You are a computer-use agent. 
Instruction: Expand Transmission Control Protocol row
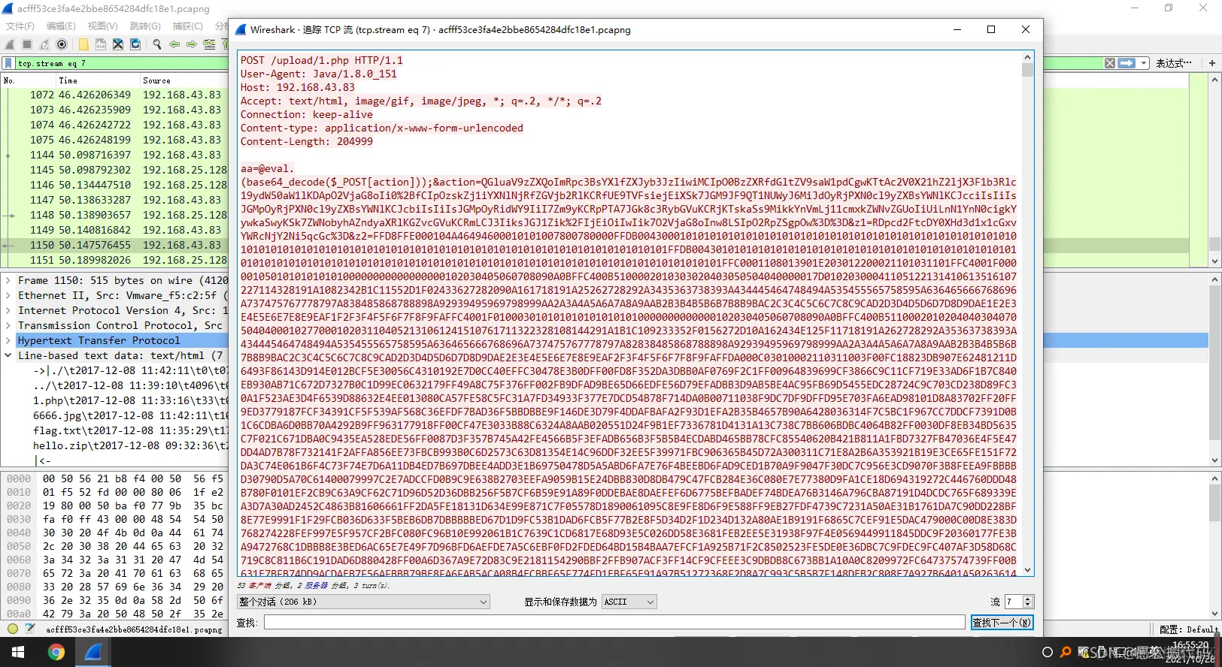coord(8,325)
